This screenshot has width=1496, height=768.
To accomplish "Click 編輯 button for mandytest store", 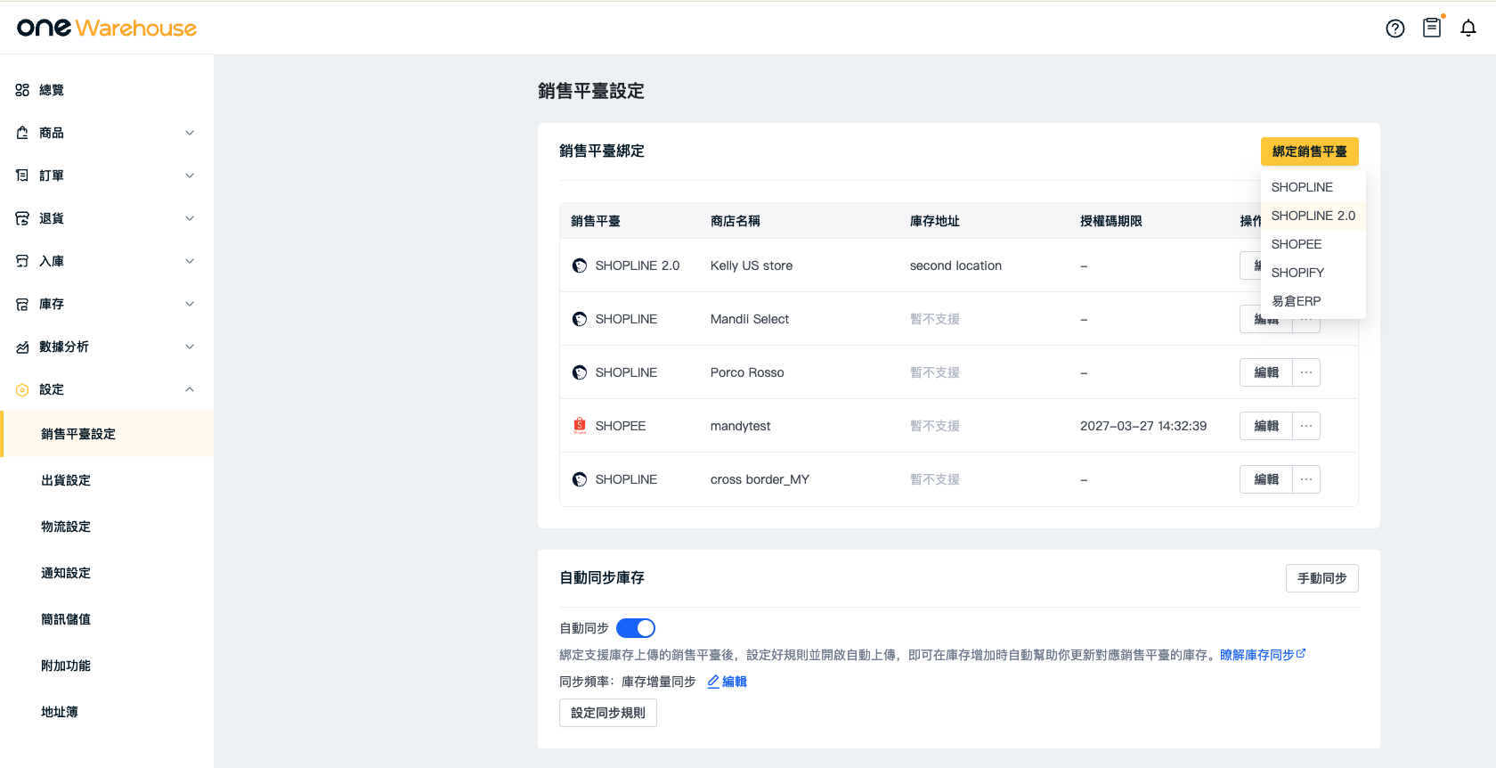I will [x=1266, y=426].
